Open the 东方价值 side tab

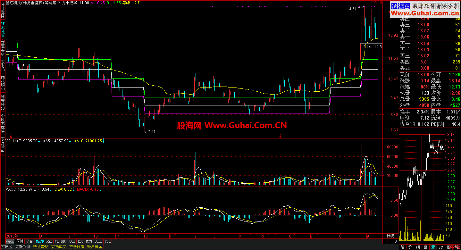coord(3,145)
